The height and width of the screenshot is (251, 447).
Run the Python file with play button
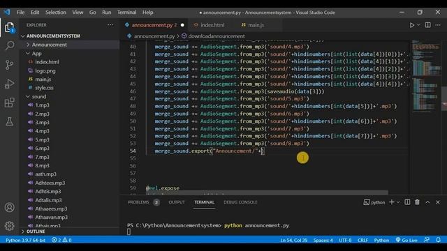[411, 25]
